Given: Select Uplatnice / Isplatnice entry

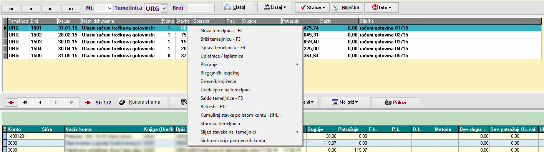Looking at the screenshot, I should pyautogui.click(x=245, y=56).
